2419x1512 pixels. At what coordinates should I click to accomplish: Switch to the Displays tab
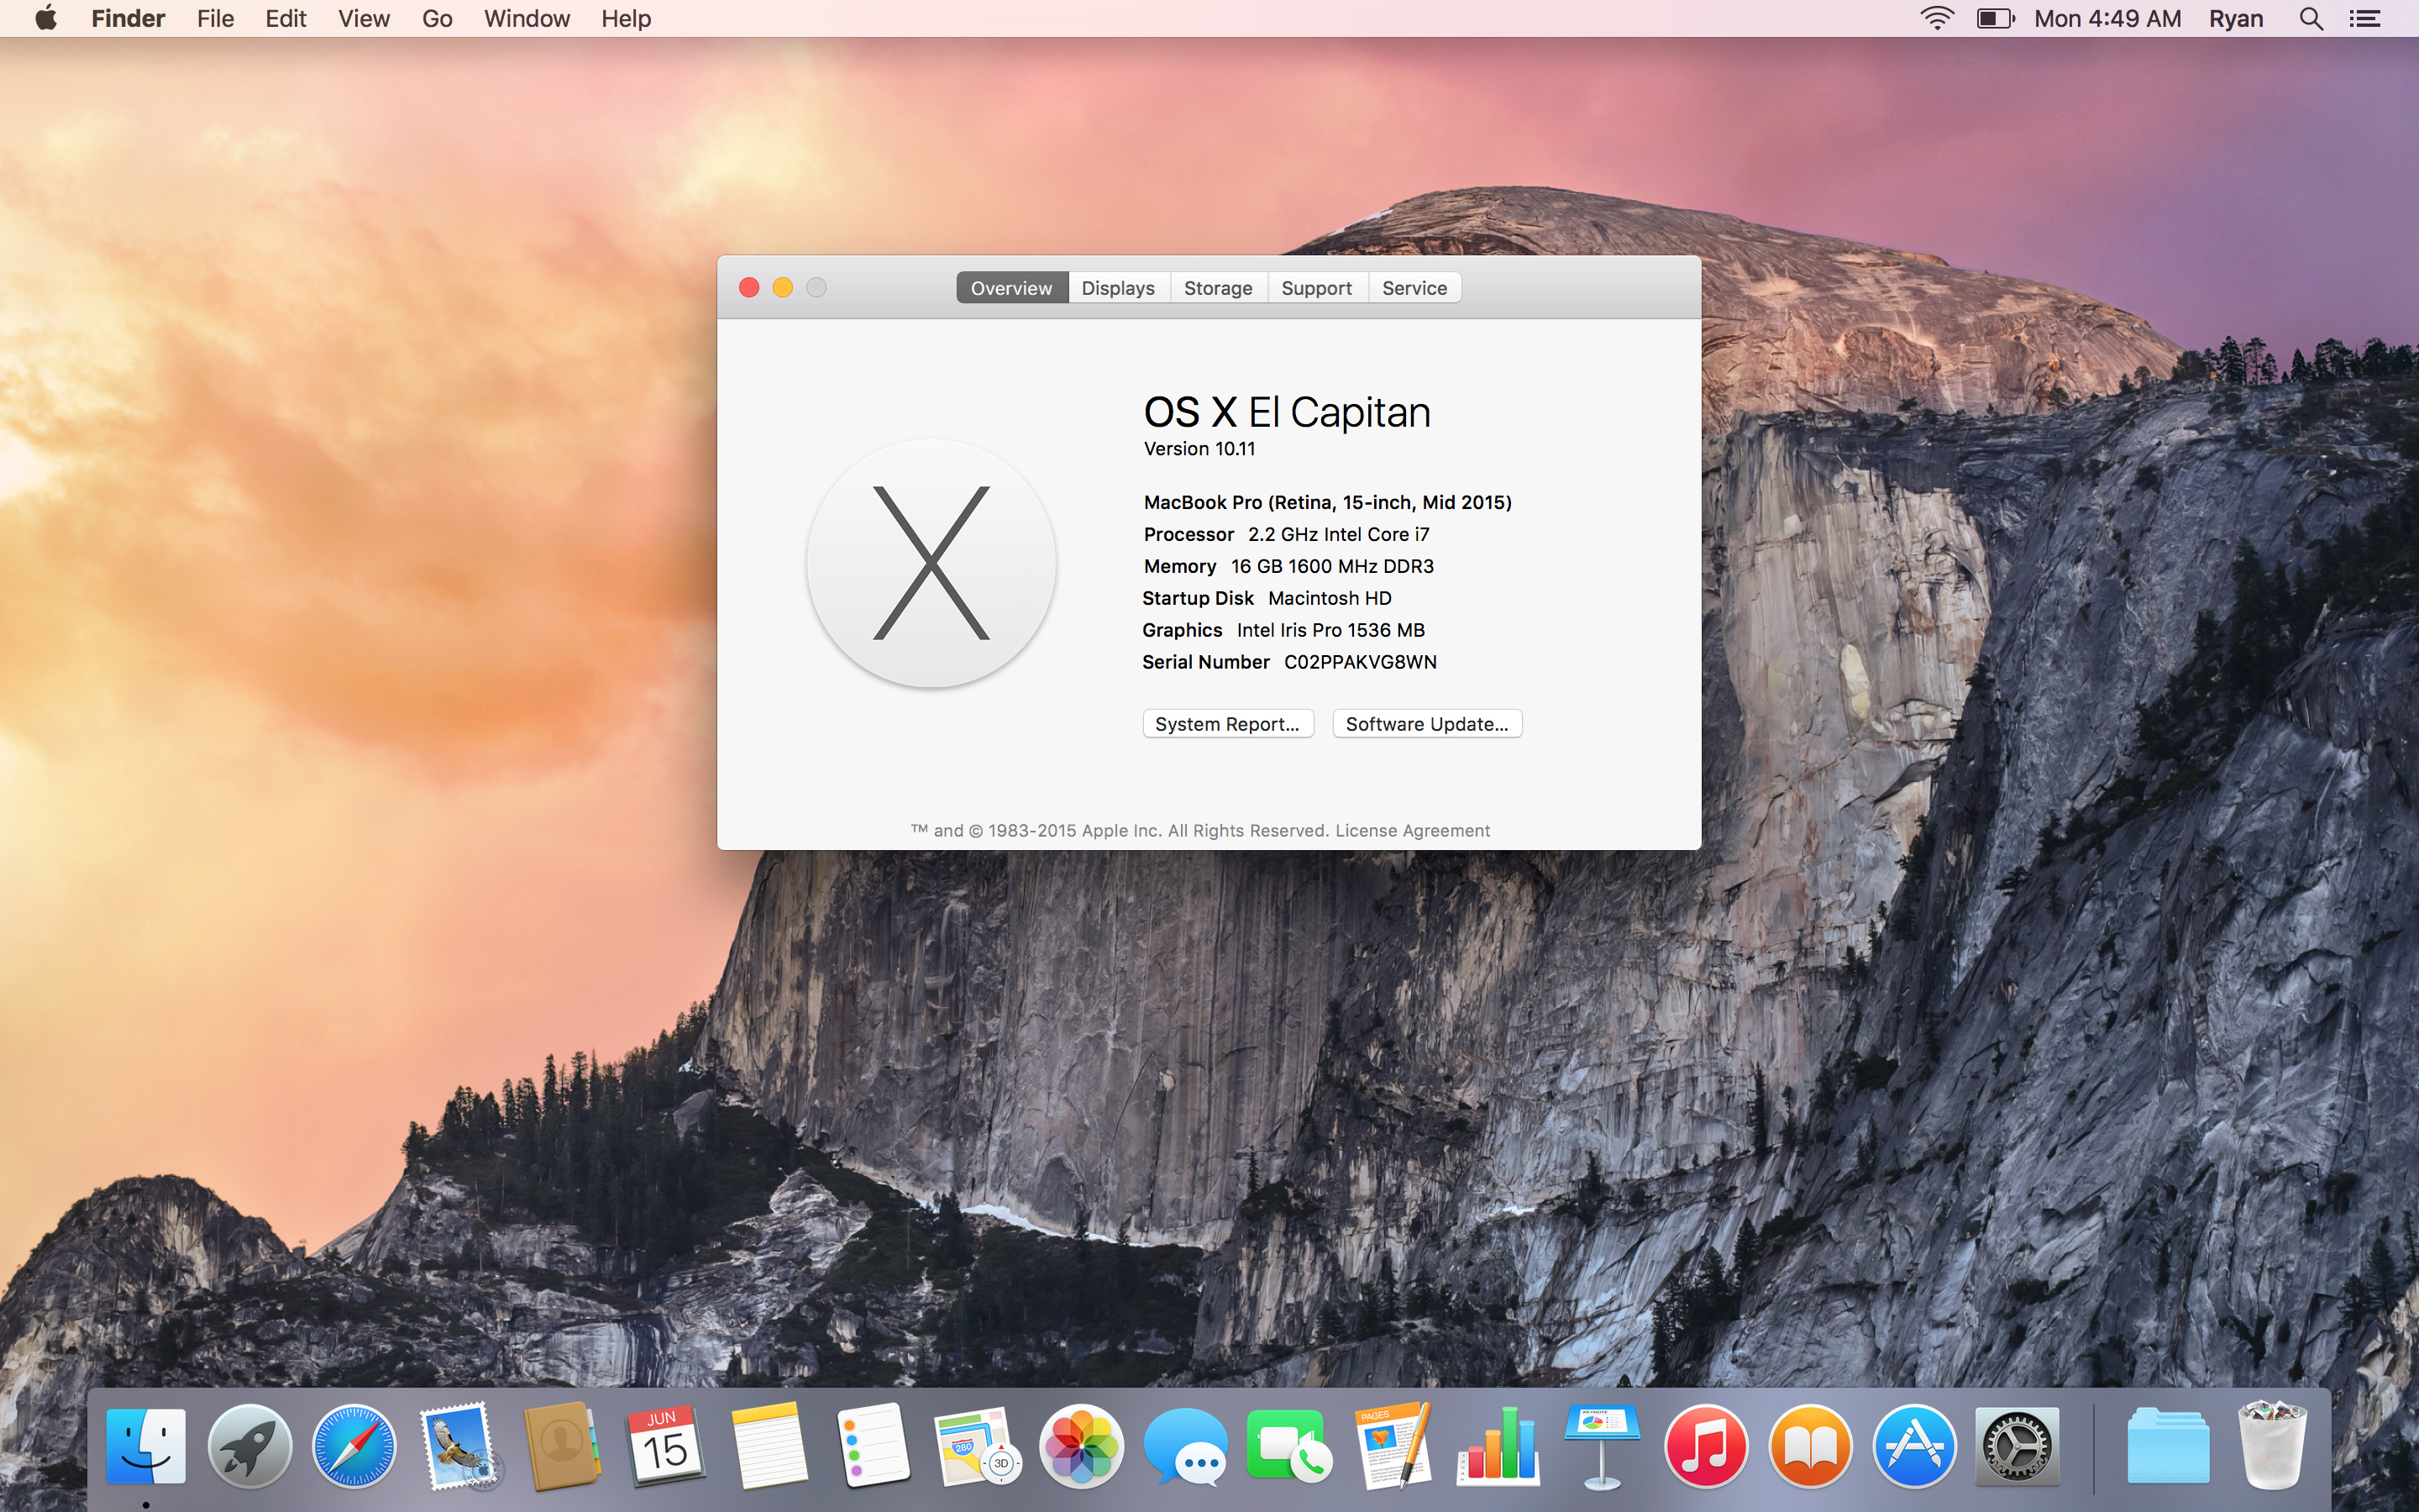point(1118,287)
